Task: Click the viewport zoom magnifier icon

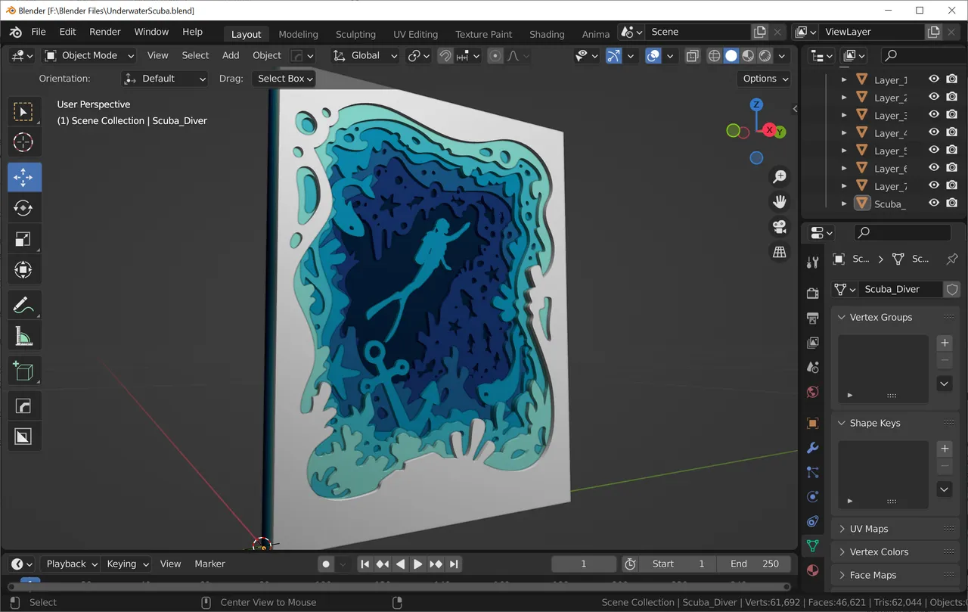Action: coord(779,176)
